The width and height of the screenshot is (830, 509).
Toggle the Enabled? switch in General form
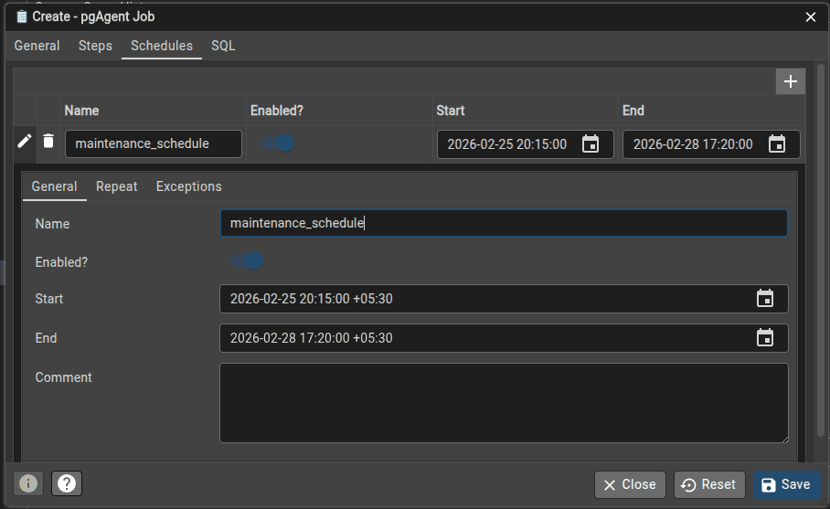coord(247,260)
